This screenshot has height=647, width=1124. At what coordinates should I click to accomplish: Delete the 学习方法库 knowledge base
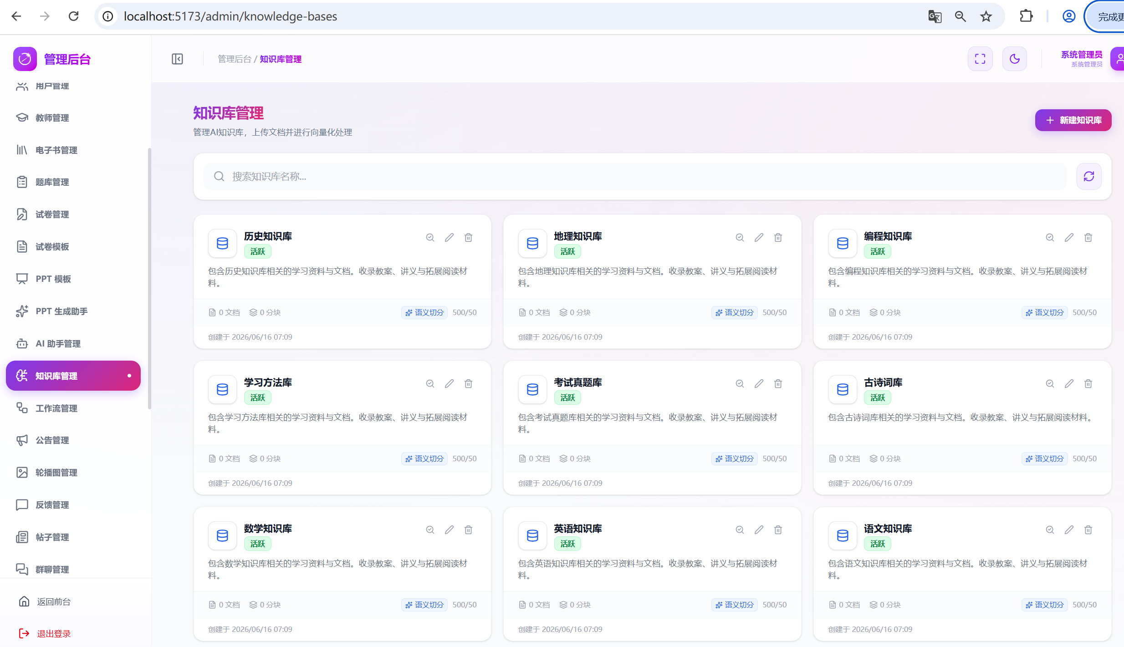[468, 383]
